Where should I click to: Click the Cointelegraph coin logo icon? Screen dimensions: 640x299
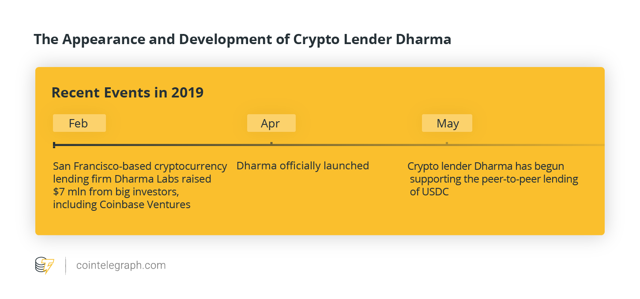point(45,265)
